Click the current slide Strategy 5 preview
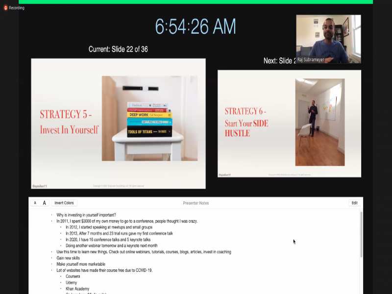 (118, 123)
